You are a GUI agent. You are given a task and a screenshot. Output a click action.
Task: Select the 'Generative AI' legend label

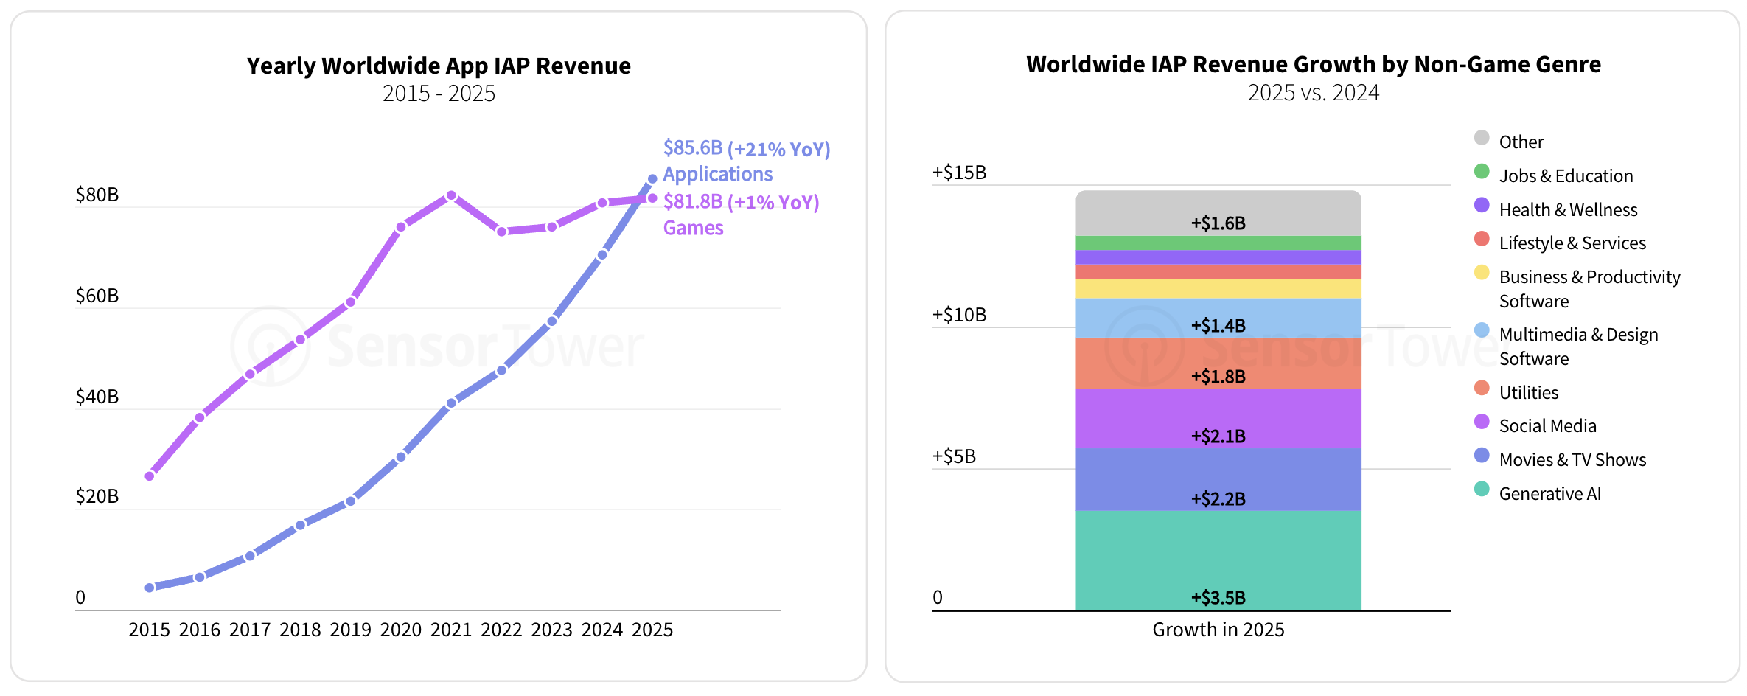[x=1549, y=493]
